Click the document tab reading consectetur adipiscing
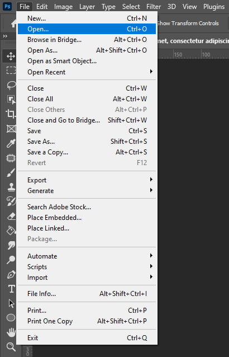 click(193, 41)
